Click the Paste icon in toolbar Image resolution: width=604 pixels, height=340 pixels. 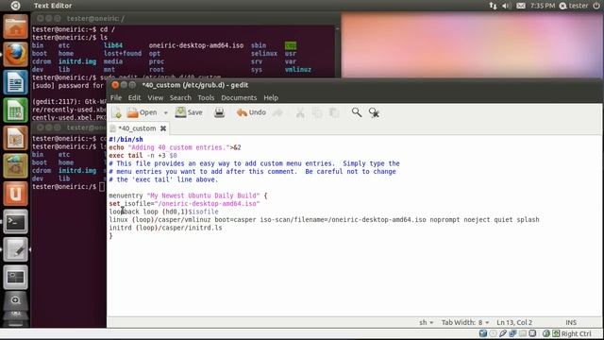click(x=334, y=112)
